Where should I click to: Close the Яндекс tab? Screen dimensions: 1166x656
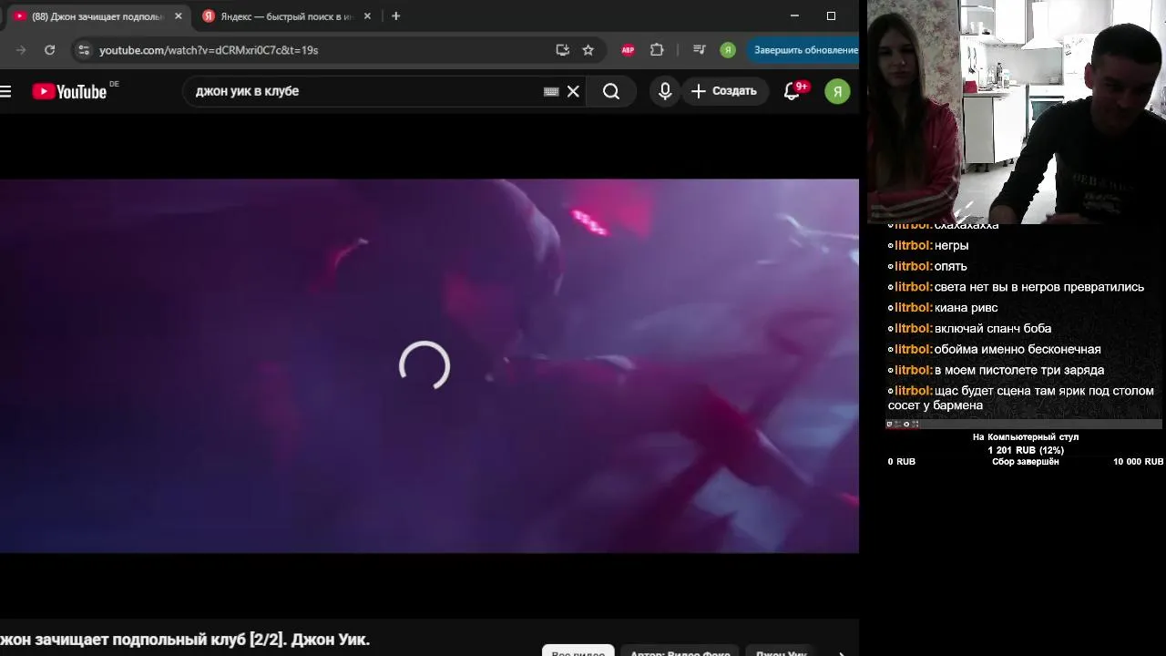point(367,16)
